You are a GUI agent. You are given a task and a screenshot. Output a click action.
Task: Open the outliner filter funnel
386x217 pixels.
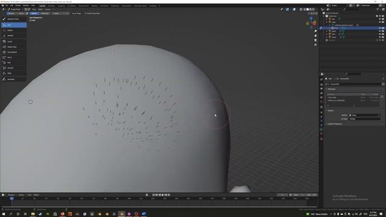(378, 10)
